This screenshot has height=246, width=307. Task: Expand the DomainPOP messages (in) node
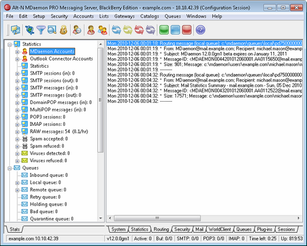click(17, 103)
